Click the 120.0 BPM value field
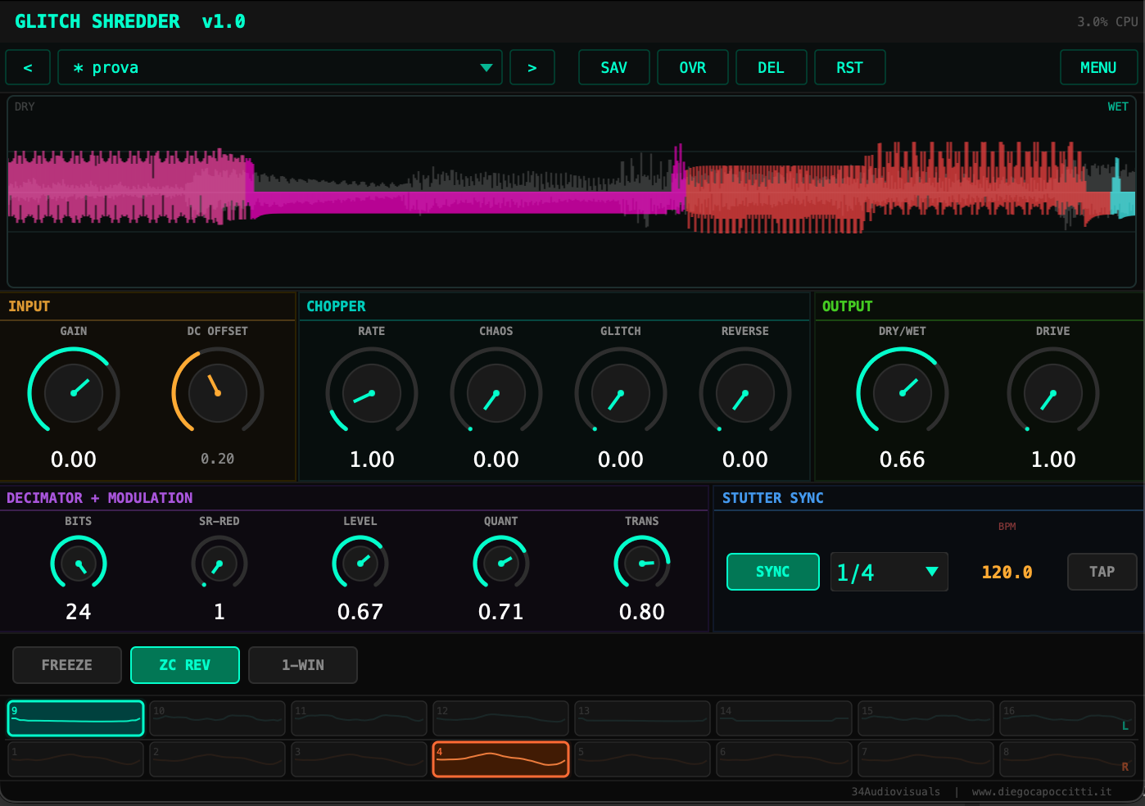 [x=1007, y=573]
